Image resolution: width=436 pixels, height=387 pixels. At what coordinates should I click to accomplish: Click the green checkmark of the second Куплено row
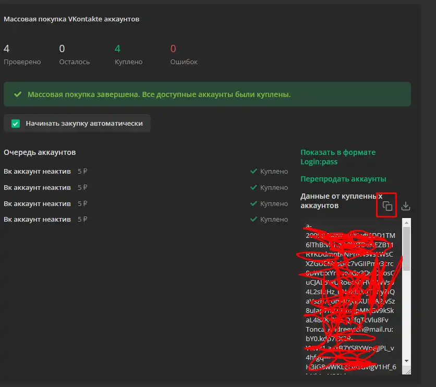click(x=253, y=187)
